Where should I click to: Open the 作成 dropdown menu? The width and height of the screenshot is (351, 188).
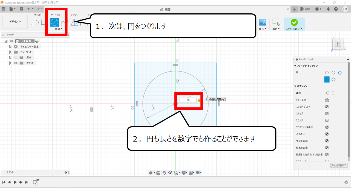click(59, 29)
